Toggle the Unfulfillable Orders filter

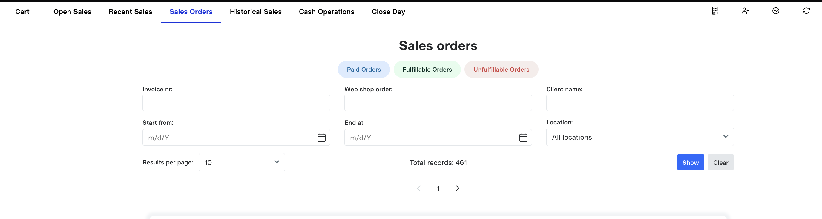(501, 70)
